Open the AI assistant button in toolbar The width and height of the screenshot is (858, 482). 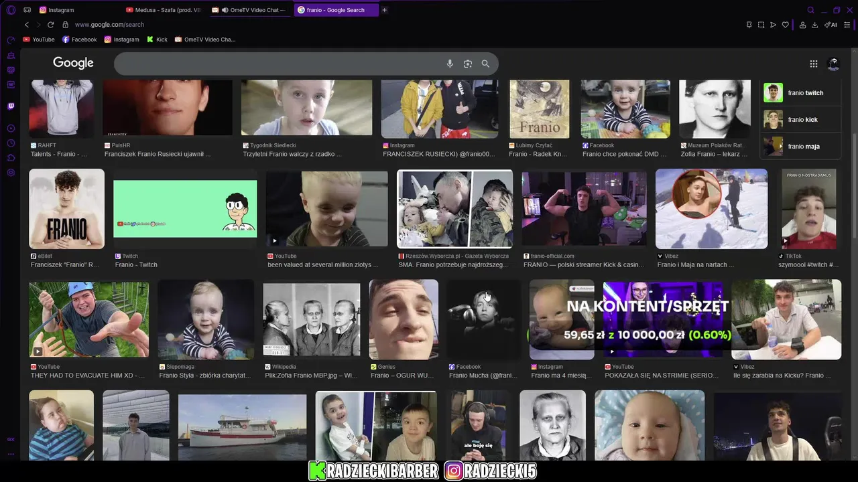coord(831,25)
